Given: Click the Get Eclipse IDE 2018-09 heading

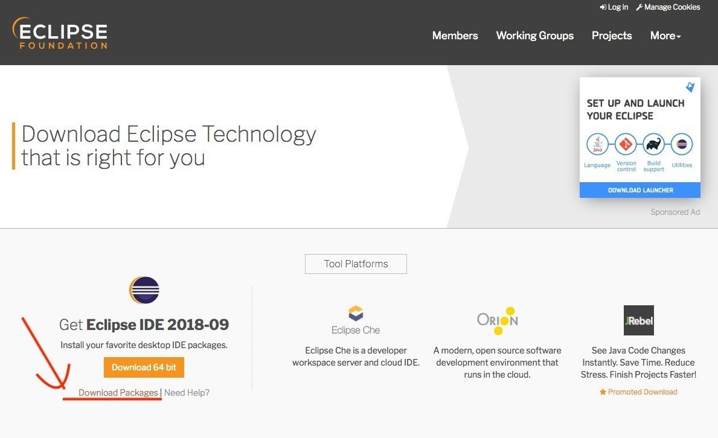Looking at the screenshot, I should point(144,325).
